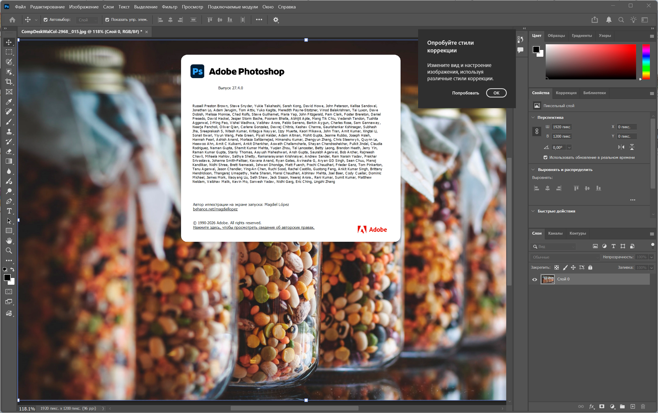This screenshot has width=658, height=413.
Task: Open the Фильтр menu
Action: (x=169, y=7)
